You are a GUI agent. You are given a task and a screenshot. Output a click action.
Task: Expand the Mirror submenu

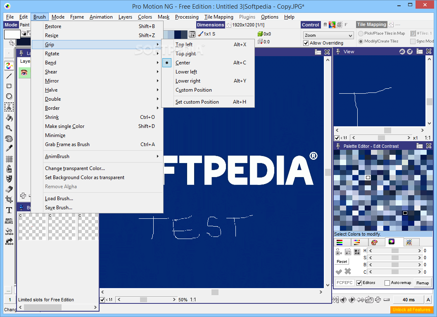tap(97, 81)
